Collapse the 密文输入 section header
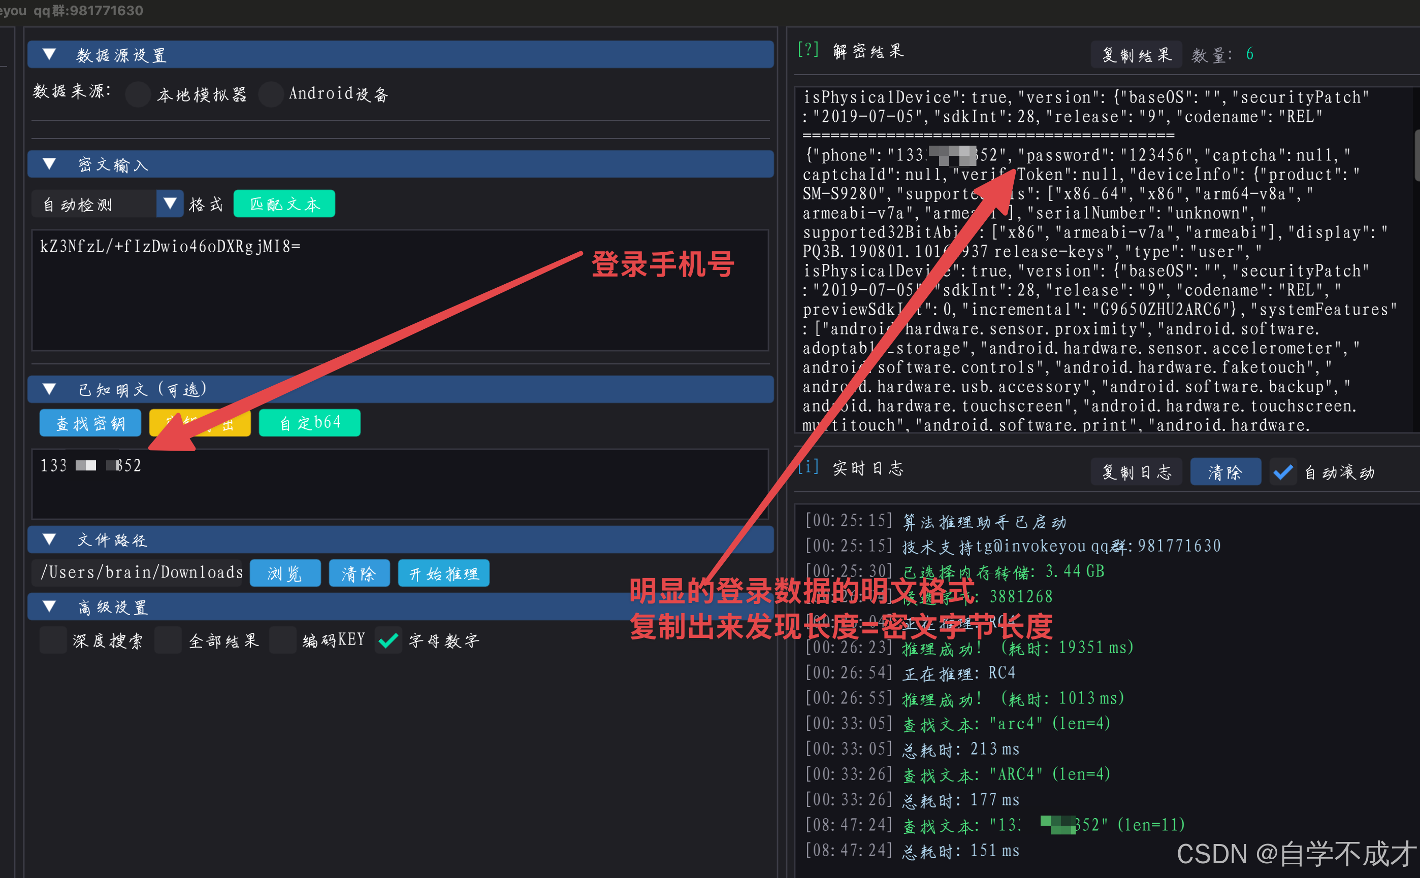This screenshot has width=1420, height=878. [49, 164]
